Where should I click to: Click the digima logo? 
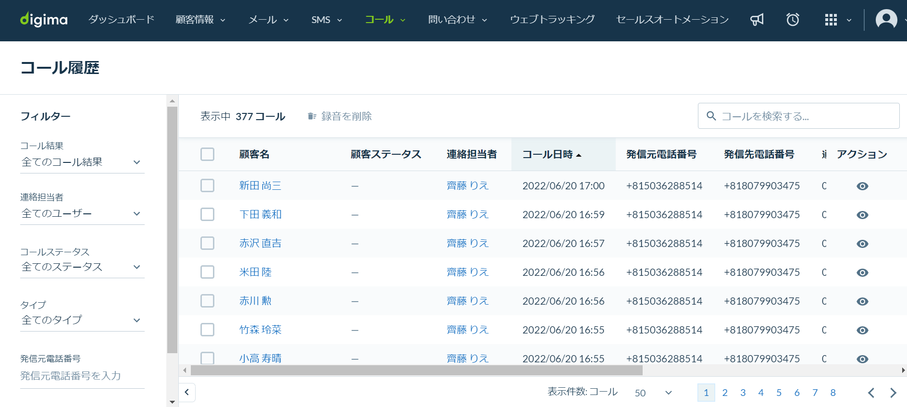pyautogui.click(x=44, y=20)
